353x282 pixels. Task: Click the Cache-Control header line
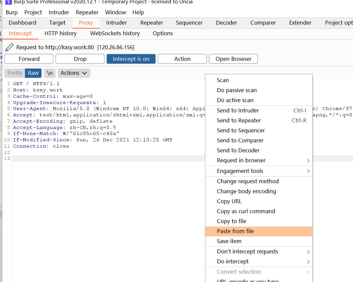(x=53, y=96)
